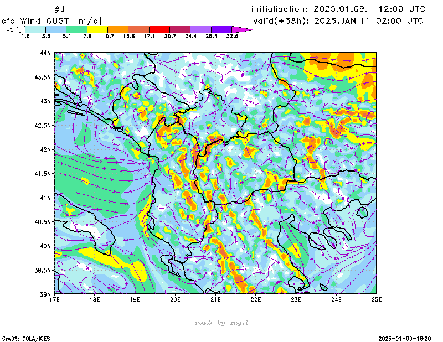Click the 21E longitude axis label

(215, 300)
